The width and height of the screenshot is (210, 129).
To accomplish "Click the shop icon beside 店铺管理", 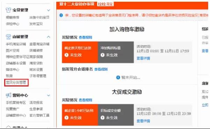I will click(8, 37).
